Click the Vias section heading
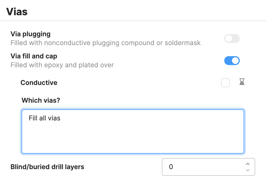Viewport: 269px width, 191px height. click(x=17, y=11)
